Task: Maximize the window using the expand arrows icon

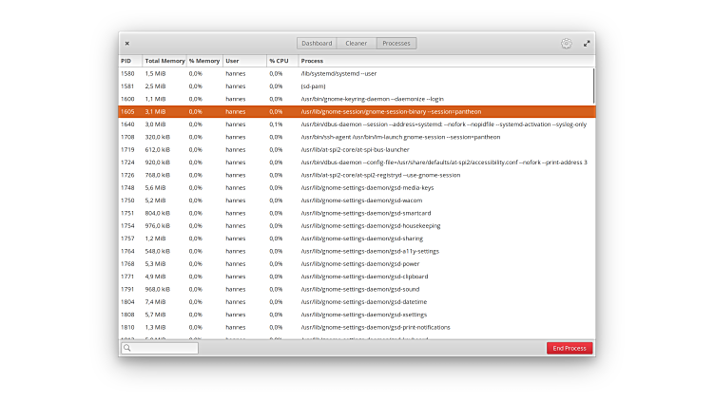Action: 587,43
